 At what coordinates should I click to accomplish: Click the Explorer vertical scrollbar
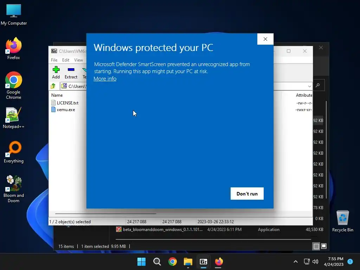(326, 149)
